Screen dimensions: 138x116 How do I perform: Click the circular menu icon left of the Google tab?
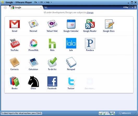pos(5,8)
